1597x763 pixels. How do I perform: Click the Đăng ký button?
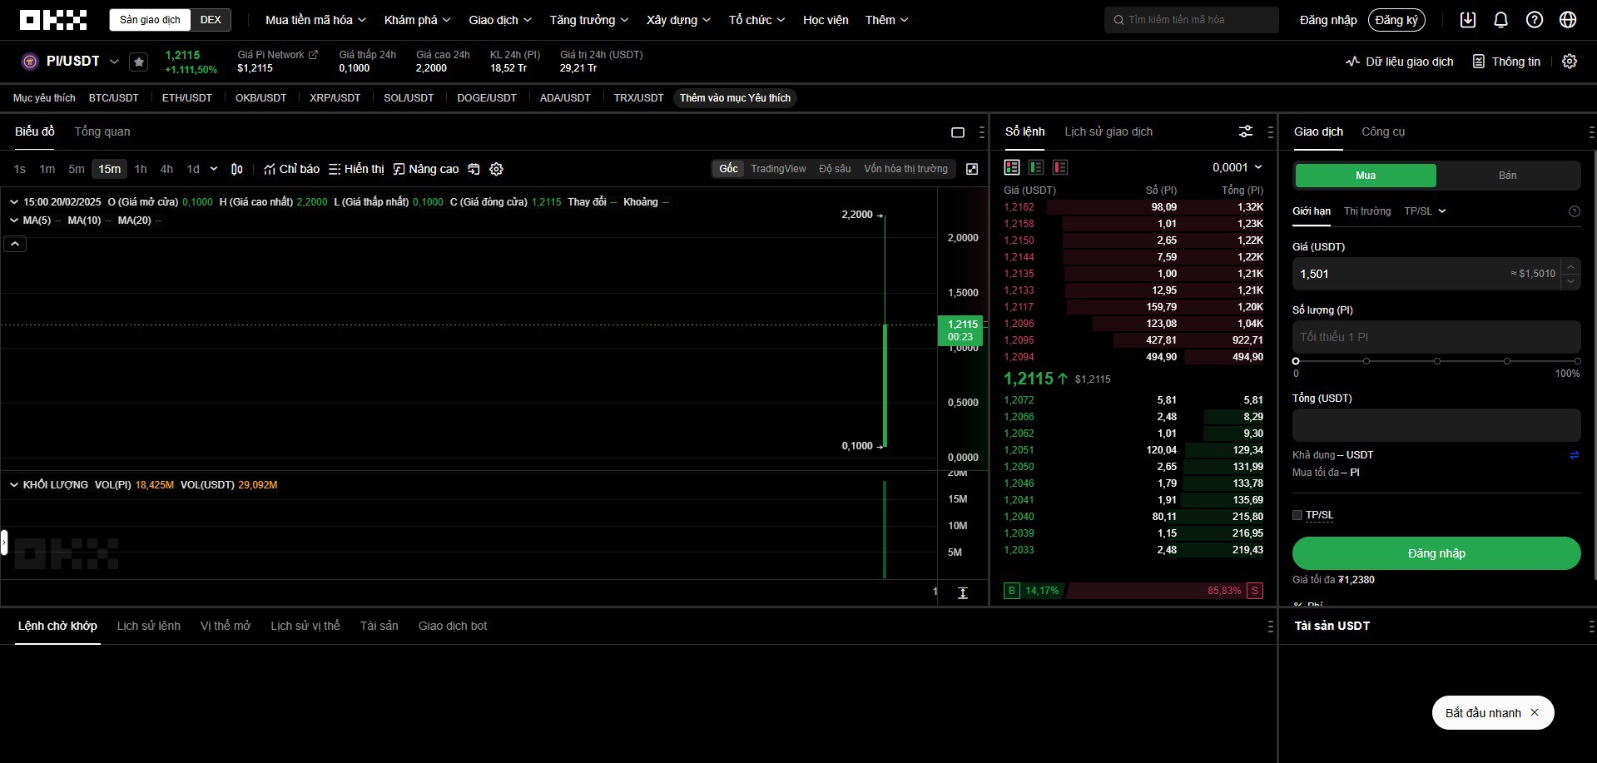[1396, 20]
